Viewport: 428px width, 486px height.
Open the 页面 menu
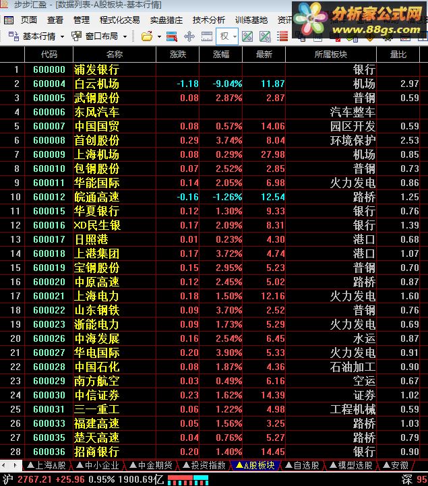click(29, 20)
